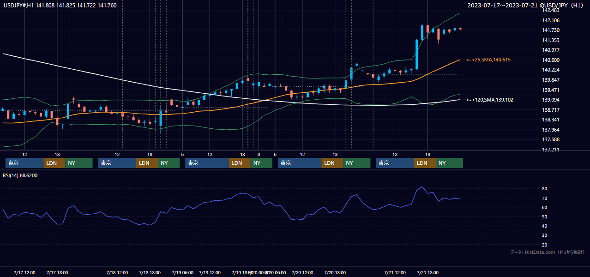Click price axis value 137.964
This screenshot has height=277, width=590.
(x=551, y=130)
